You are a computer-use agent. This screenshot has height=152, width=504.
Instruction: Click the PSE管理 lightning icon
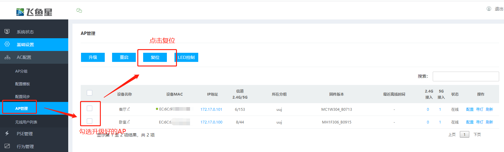[x=7, y=133]
